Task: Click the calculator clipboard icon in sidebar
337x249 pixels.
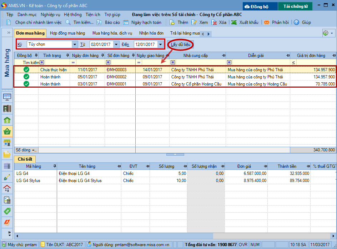Action: [x=7, y=200]
